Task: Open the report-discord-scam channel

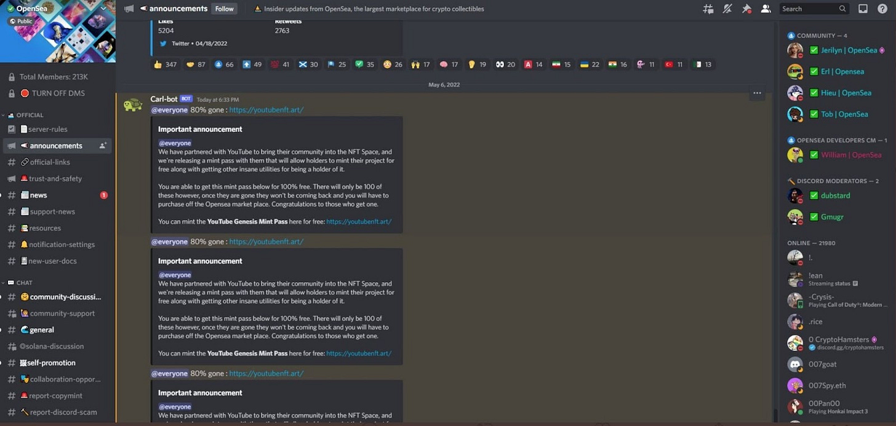Action: 57,412
